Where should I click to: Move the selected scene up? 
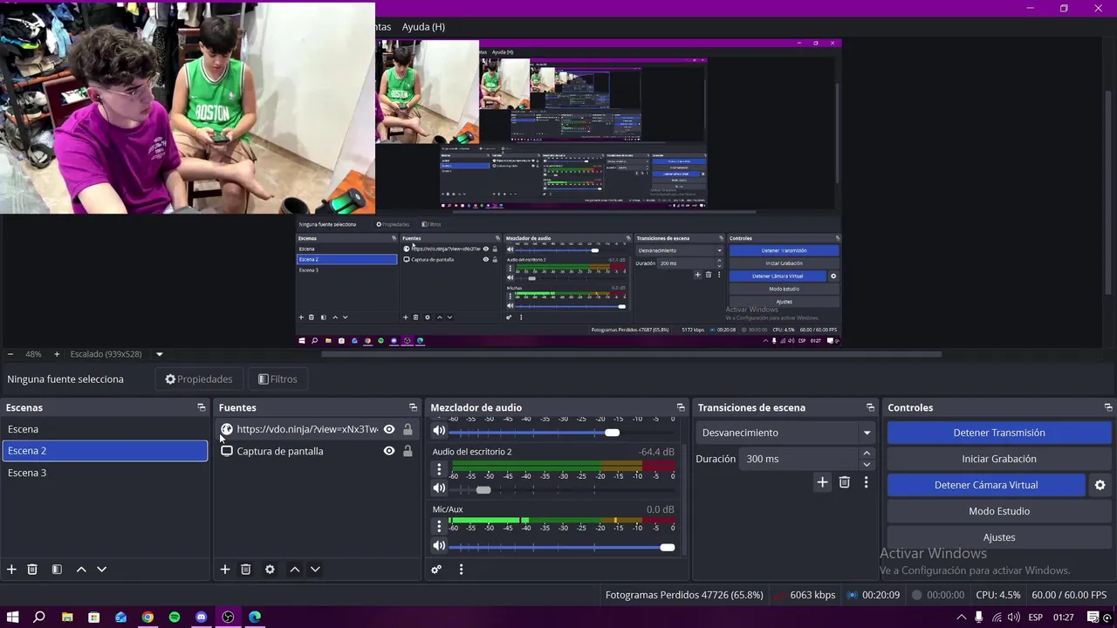(x=81, y=570)
